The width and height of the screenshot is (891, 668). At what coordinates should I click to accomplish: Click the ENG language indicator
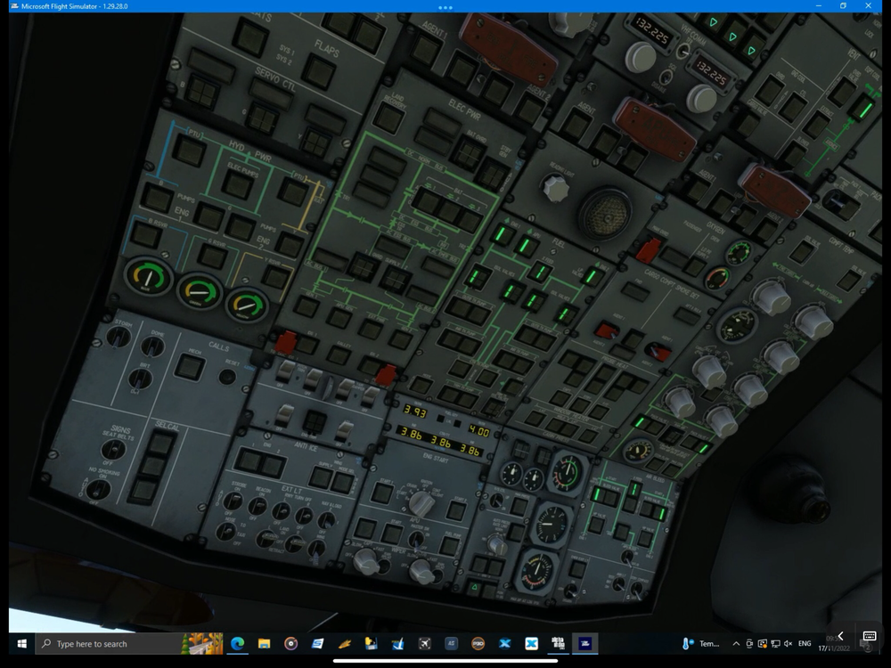coord(805,643)
